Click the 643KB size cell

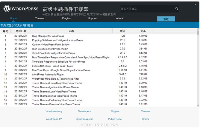click(x=143, y=53)
